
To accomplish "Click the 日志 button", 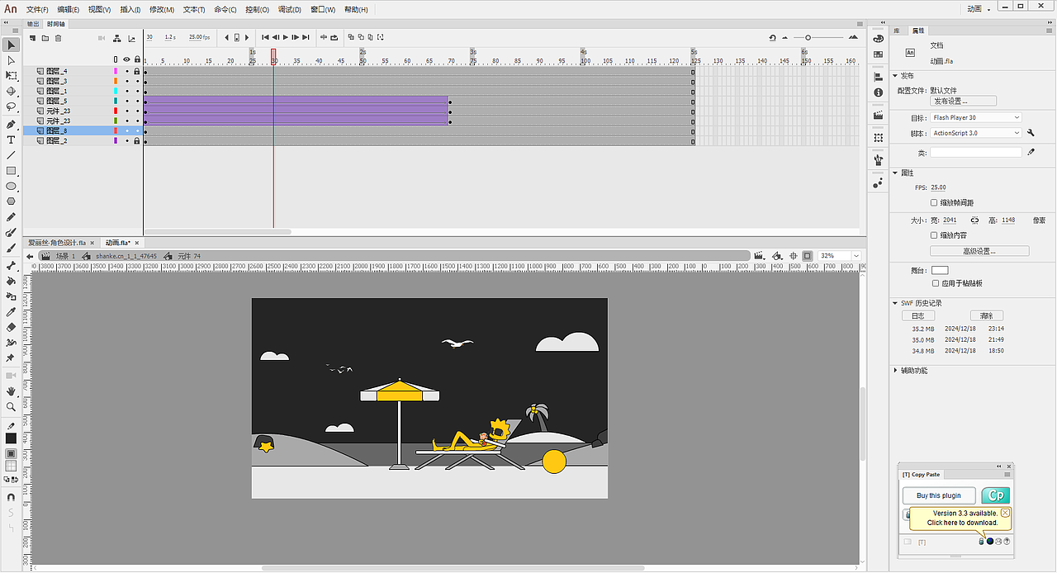I will (x=918, y=315).
